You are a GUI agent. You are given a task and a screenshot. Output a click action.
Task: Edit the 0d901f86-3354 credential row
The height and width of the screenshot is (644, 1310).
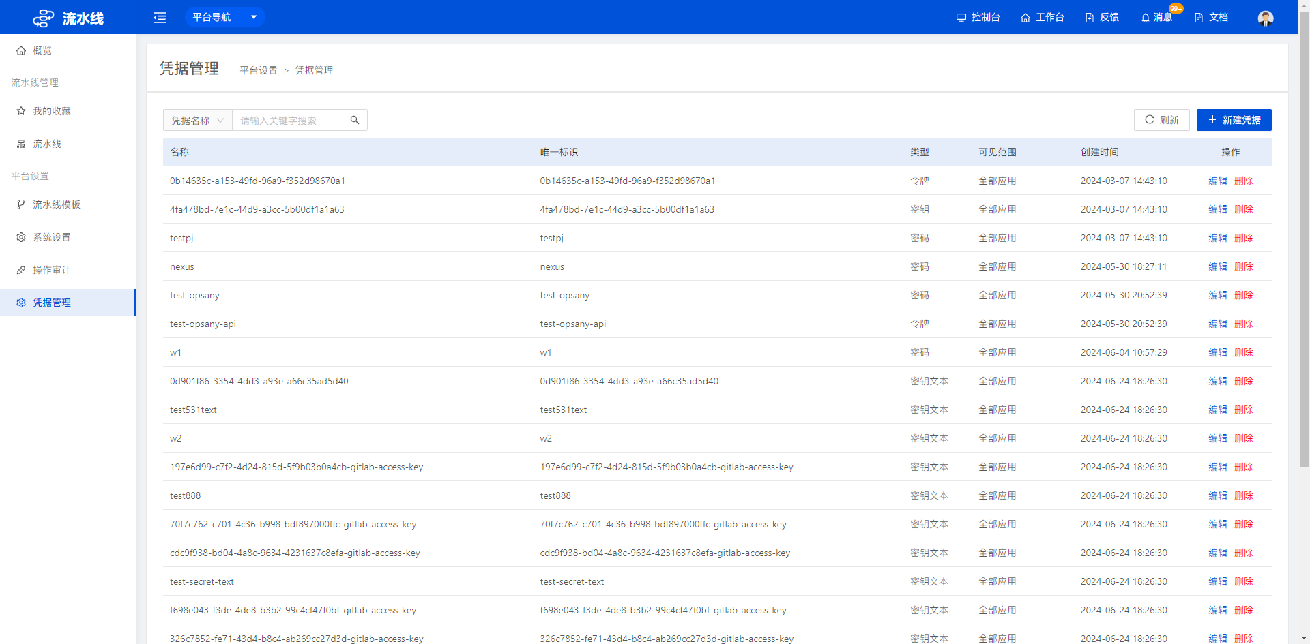1218,381
